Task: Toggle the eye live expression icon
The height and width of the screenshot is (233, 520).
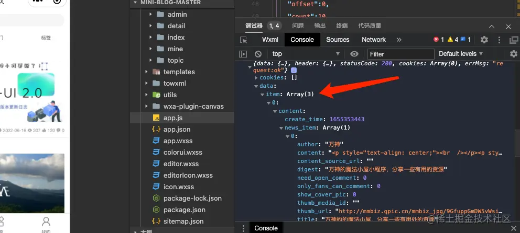Action: [354, 54]
